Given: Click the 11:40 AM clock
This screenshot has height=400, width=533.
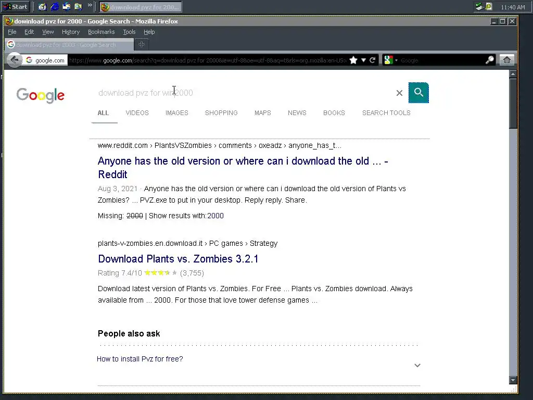Looking at the screenshot, I should point(513,7).
